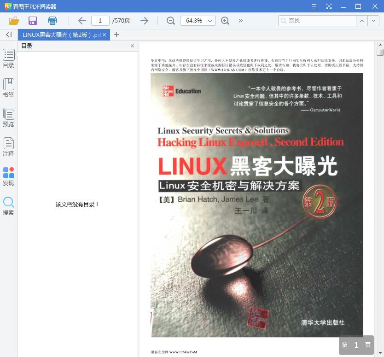The width and height of the screenshot is (384, 357).
Task: Open a PDF file with folder icon
Action: click(x=14, y=21)
